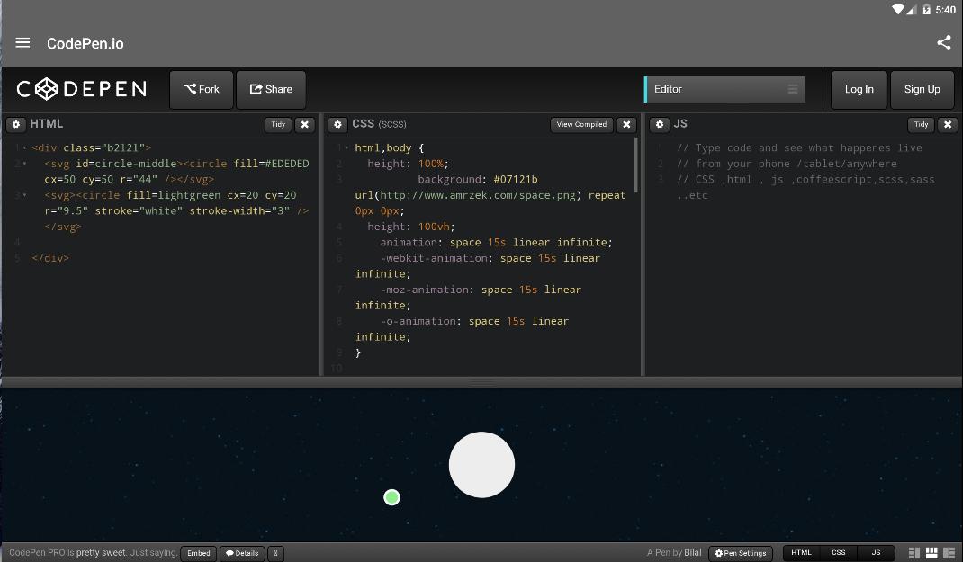Image resolution: width=963 pixels, height=562 pixels.
Task: Open JS panel settings gear
Action: [x=659, y=125]
